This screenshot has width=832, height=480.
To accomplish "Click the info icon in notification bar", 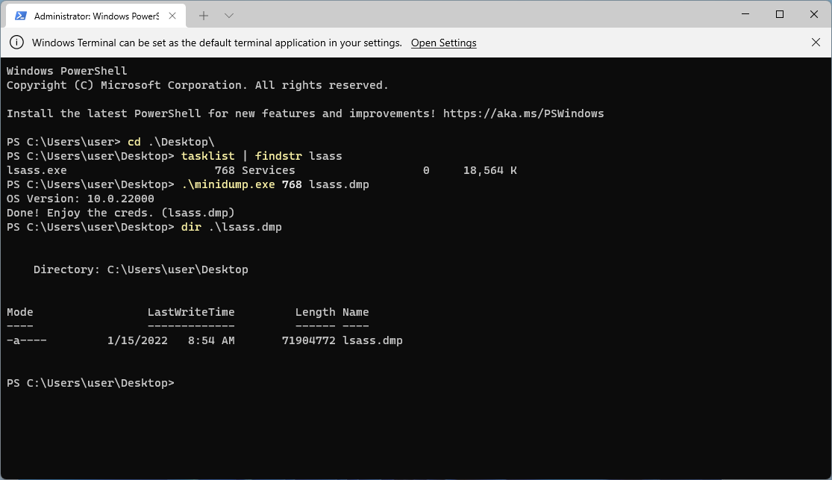I will [16, 43].
